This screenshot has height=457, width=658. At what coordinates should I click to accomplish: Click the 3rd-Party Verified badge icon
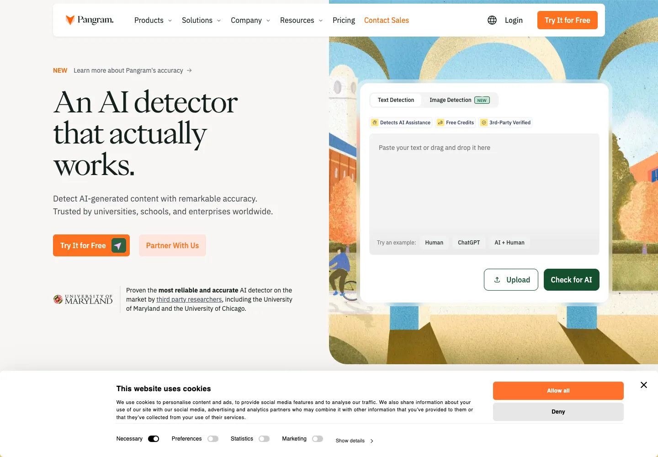484,122
